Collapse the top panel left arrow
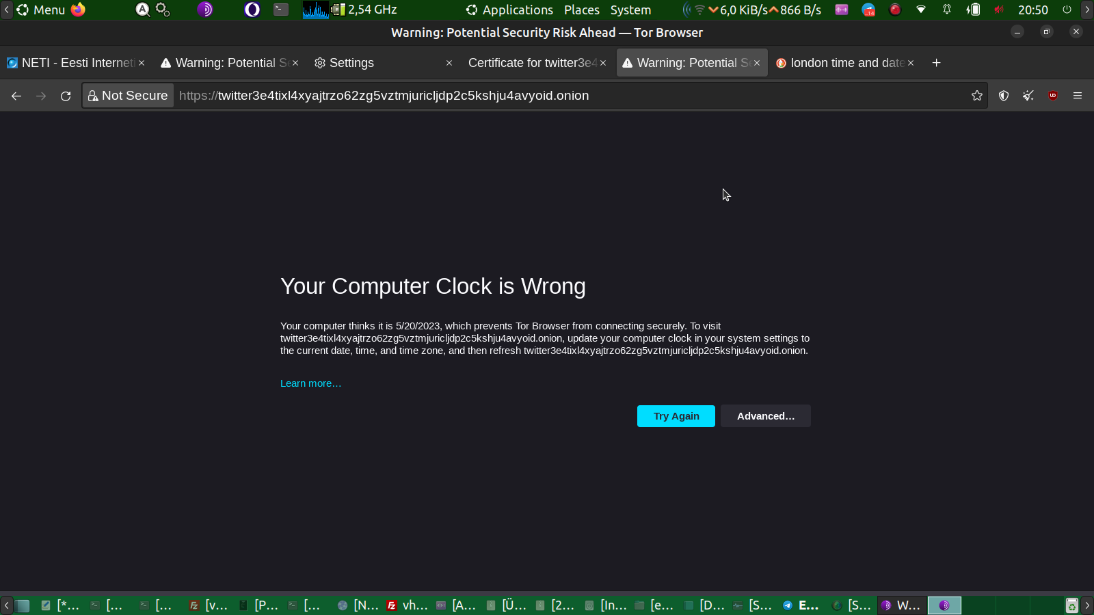This screenshot has width=1094, height=615. [x=7, y=10]
